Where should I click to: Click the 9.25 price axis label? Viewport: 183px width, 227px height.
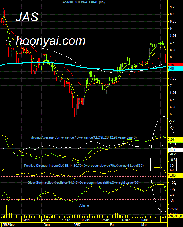[x=173, y=21]
